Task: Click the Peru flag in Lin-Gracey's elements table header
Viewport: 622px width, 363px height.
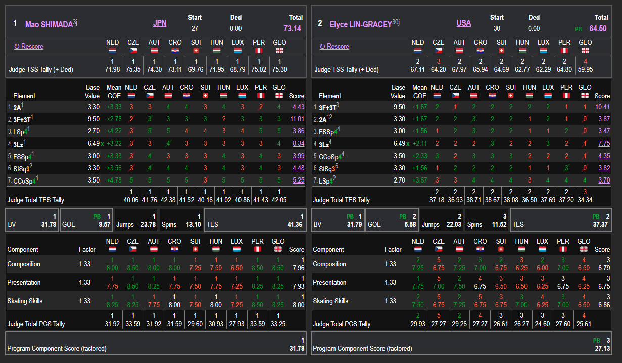Action: [567, 95]
